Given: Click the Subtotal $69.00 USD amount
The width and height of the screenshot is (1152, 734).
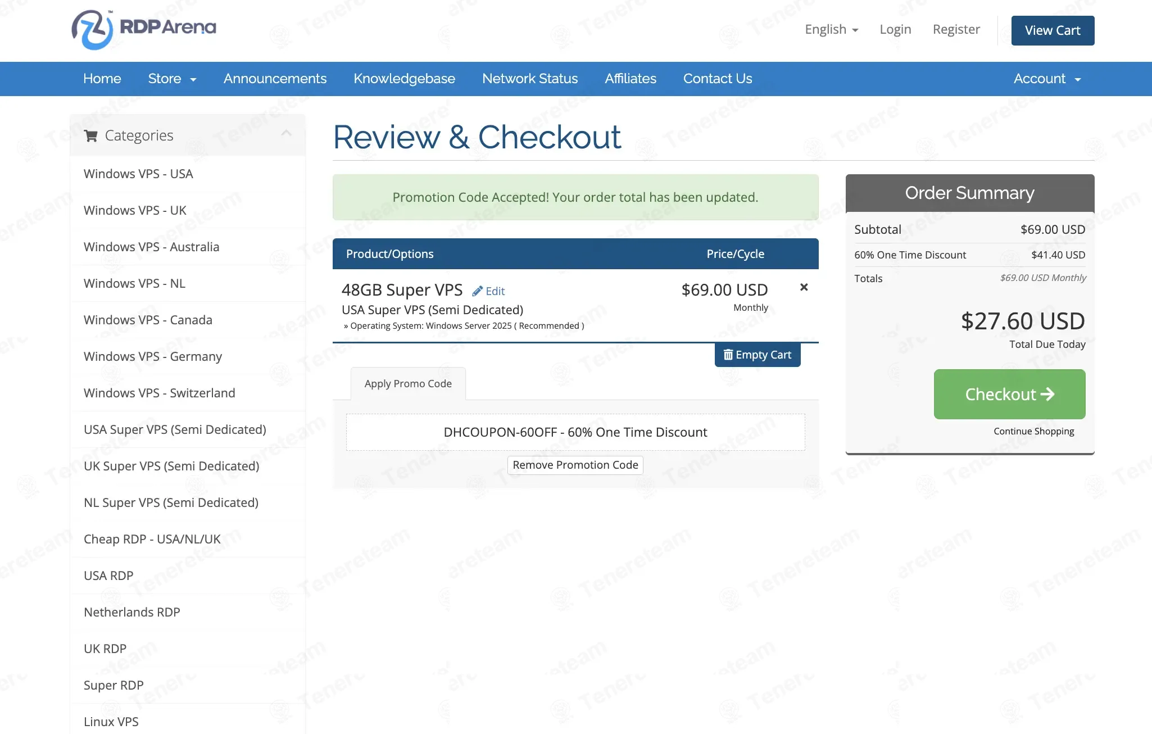Looking at the screenshot, I should (1053, 229).
